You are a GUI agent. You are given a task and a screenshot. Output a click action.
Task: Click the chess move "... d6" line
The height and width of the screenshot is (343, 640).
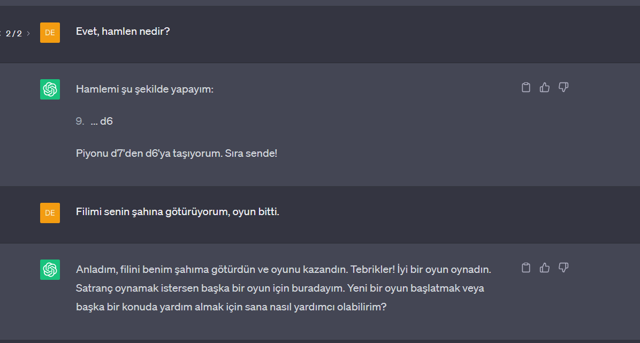pyautogui.click(x=102, y=121)
